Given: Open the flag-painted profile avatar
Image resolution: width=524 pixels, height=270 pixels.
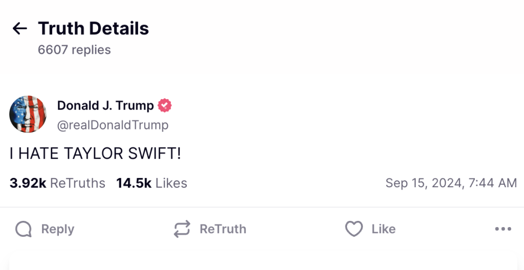Looking at the screenshot, I should pyautogui.click(x=28, y=114).
